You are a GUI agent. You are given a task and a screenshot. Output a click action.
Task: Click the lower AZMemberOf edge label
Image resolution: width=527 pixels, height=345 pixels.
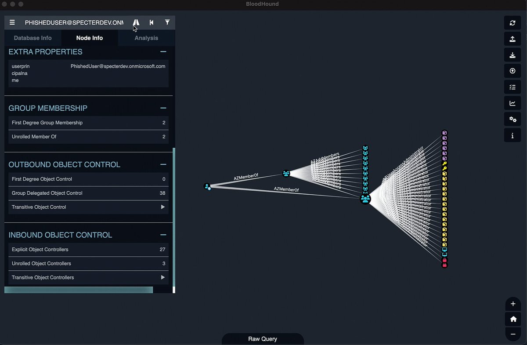[286, 189]
